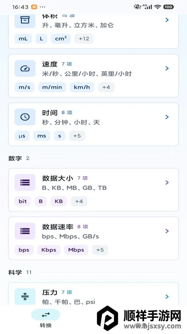Open the 时间 category title
This screenshot has height=334, width=187.
50,113
